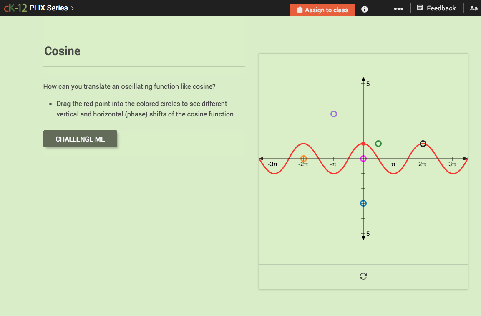
Task: Click the blue circle on the negative y-axis
Action: pos(363,203)
